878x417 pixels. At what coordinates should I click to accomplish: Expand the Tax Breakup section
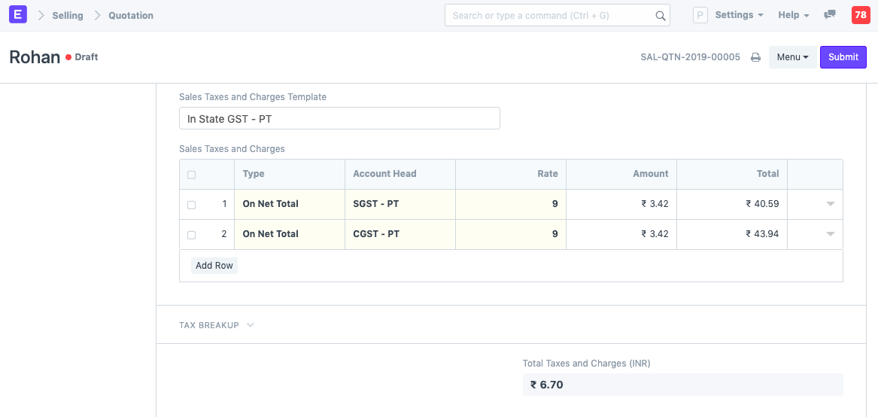pyautogui.click(x=217, y=325)
